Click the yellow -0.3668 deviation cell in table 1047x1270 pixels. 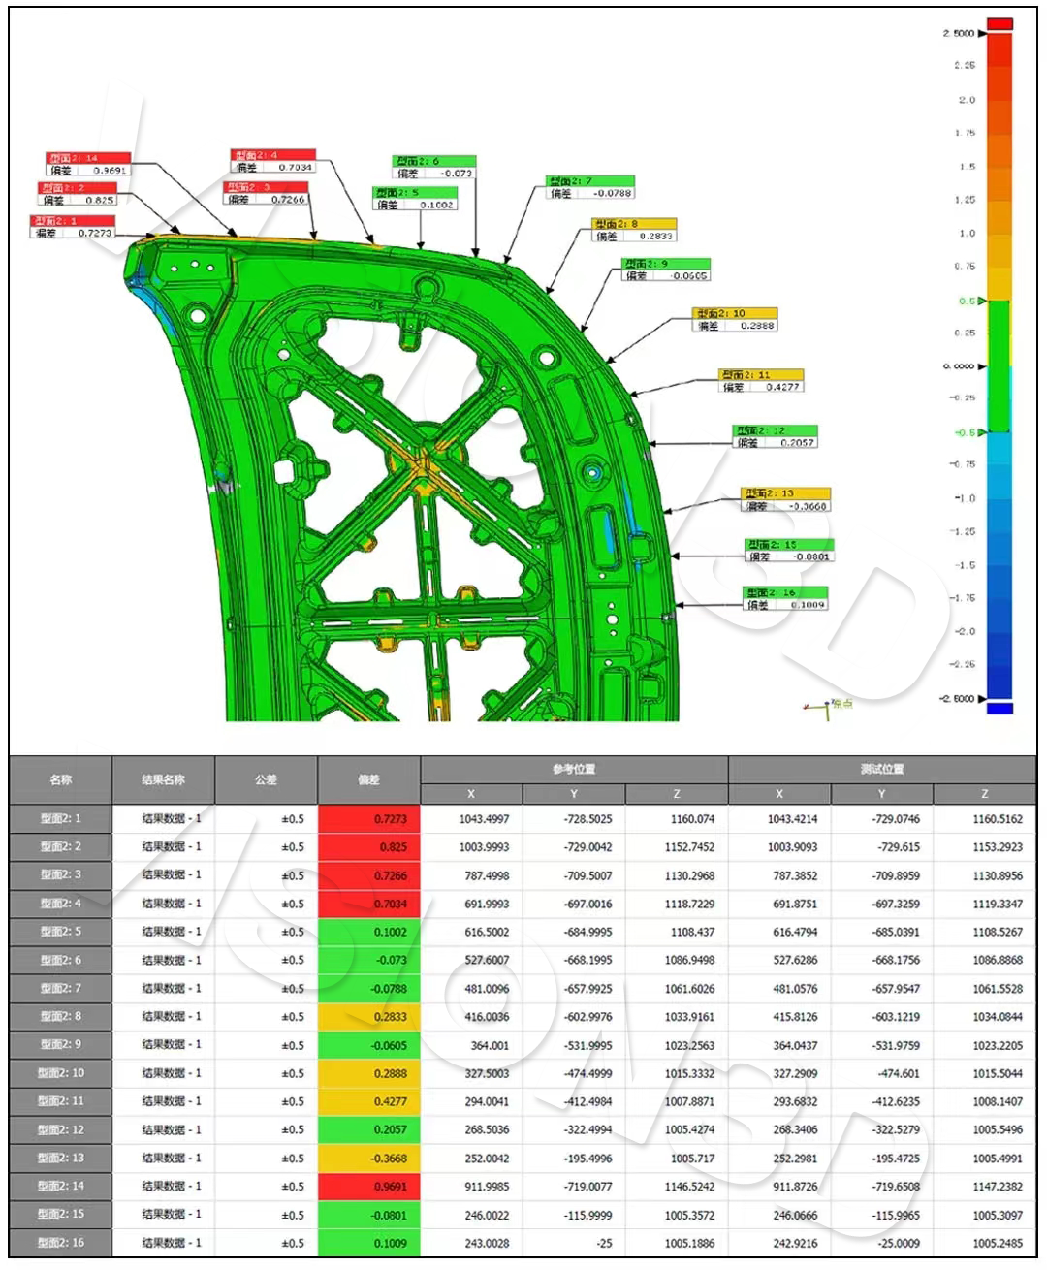tap(369, 1159)
